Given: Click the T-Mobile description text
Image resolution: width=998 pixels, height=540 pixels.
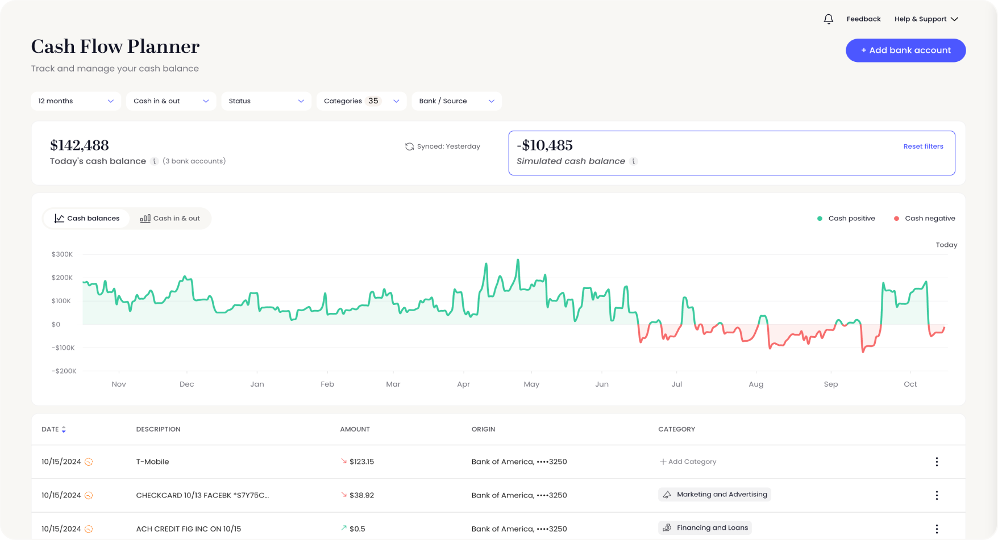Looking at the screenshot, I should coord(153,462).
